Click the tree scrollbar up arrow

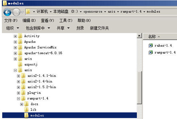pos(139,36)
